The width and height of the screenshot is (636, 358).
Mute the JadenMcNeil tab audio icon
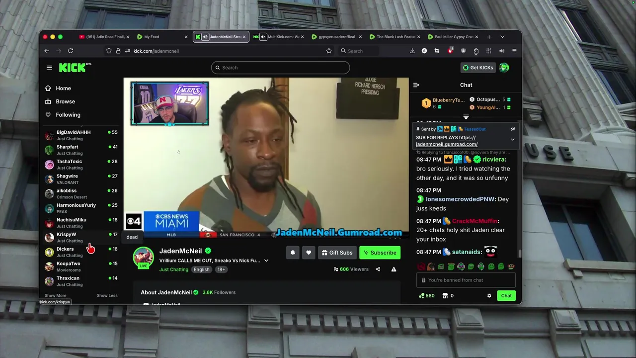205,37
